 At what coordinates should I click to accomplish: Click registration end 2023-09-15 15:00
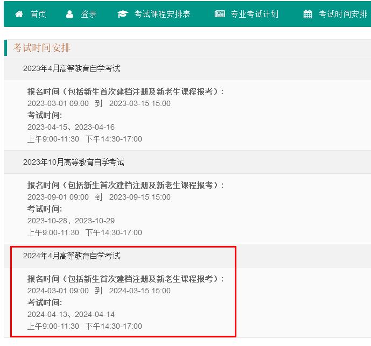(140, 197)
